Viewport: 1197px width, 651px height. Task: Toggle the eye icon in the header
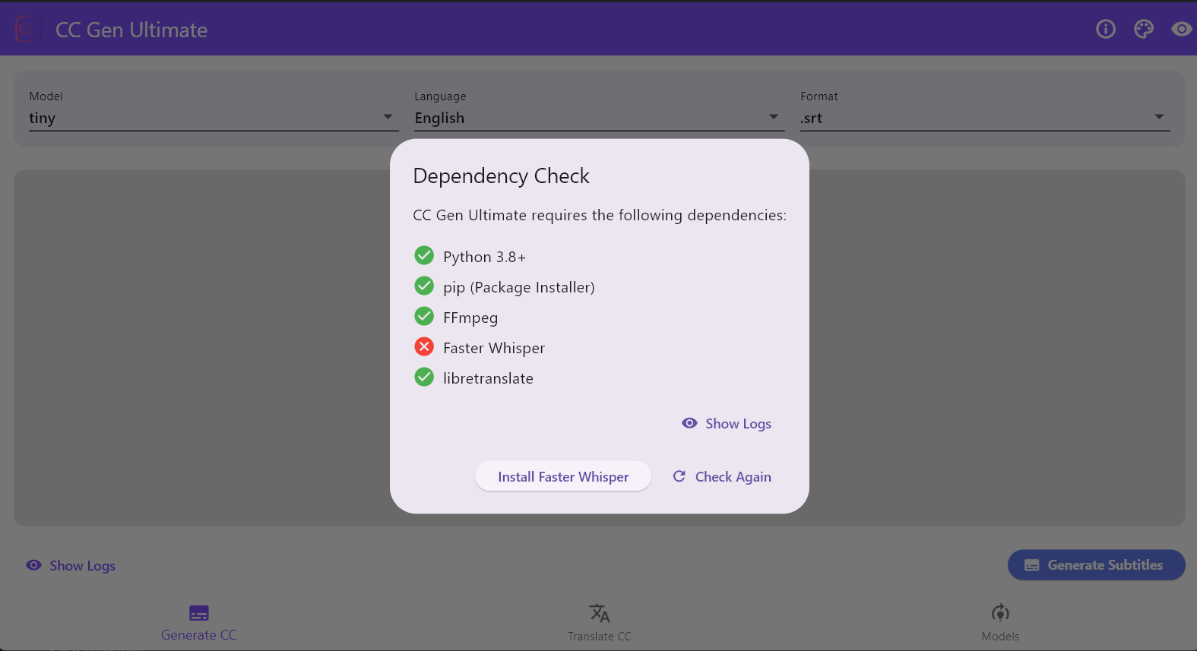coord(1181,29)
